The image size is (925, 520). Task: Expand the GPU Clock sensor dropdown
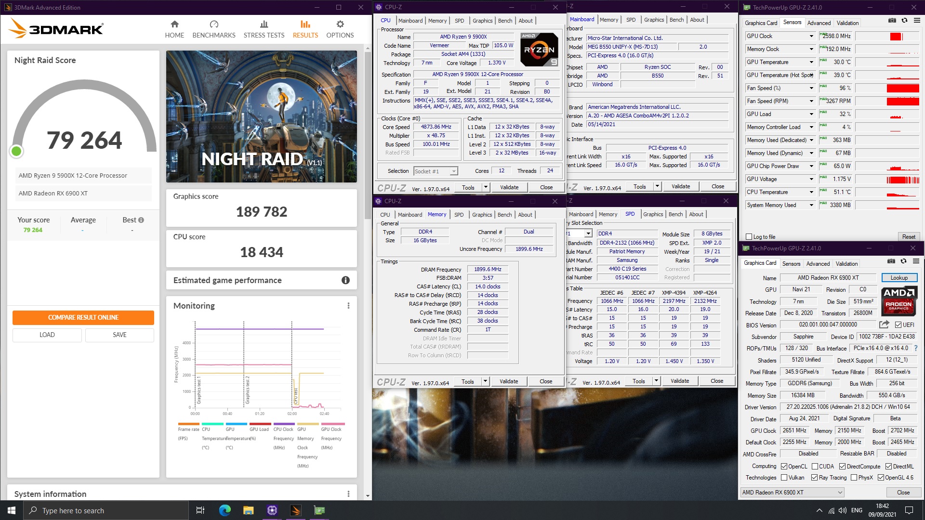[x=811, y=36]
